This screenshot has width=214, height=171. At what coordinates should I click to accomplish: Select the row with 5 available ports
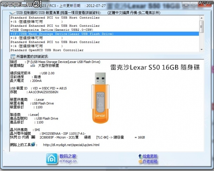[x=104, y=21]
